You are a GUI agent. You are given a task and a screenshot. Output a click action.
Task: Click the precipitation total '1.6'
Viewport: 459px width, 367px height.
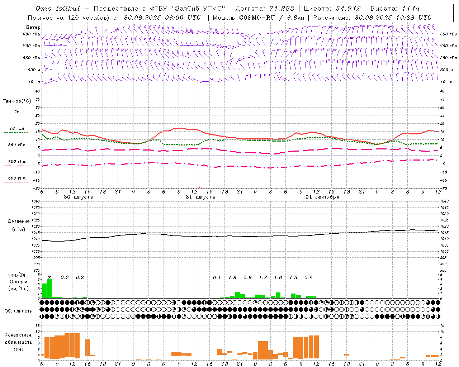coord(278,277)
